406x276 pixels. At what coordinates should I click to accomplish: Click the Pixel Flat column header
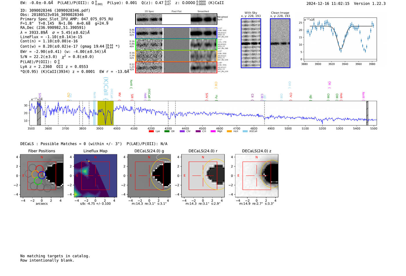tap(176, 12)
